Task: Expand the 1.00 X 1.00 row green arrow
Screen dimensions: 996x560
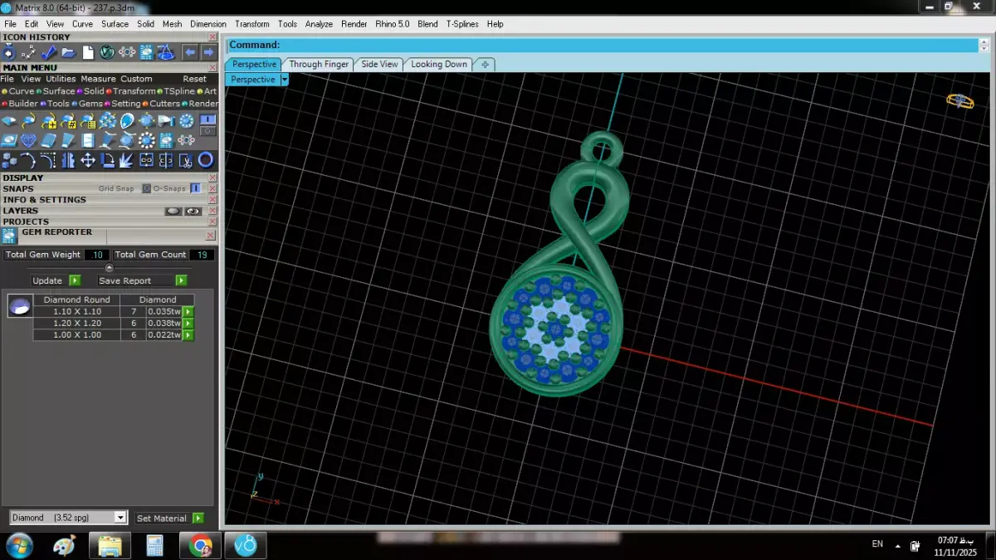Action: (x=188, y=335)
